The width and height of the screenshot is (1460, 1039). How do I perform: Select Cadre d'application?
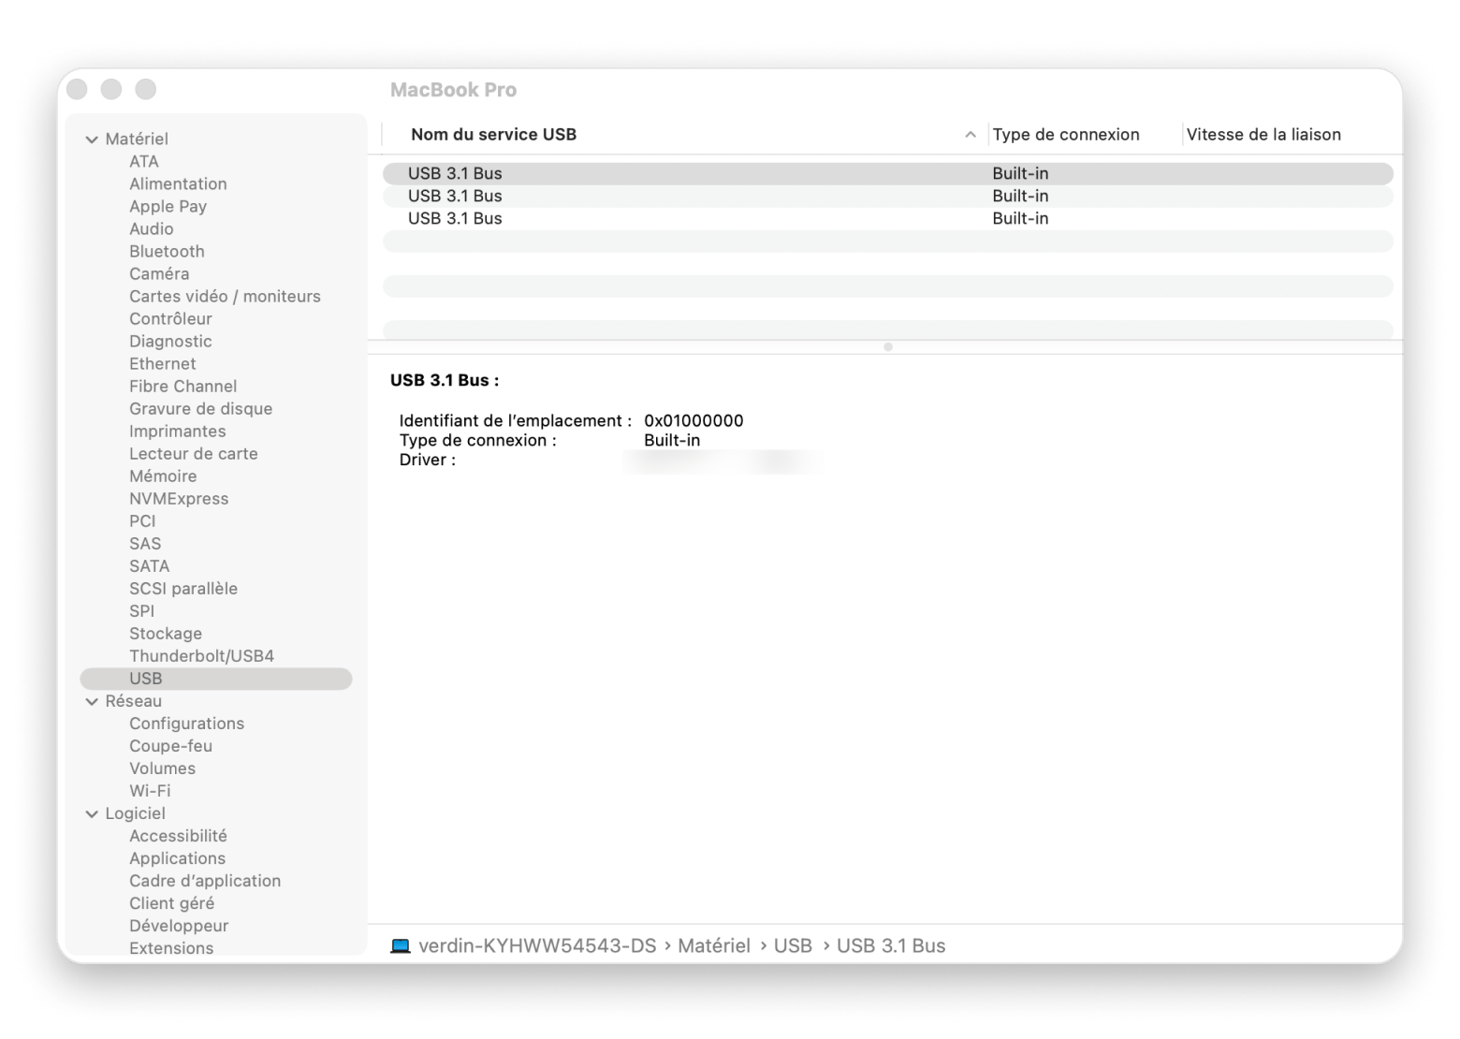[x=205, y=881]
